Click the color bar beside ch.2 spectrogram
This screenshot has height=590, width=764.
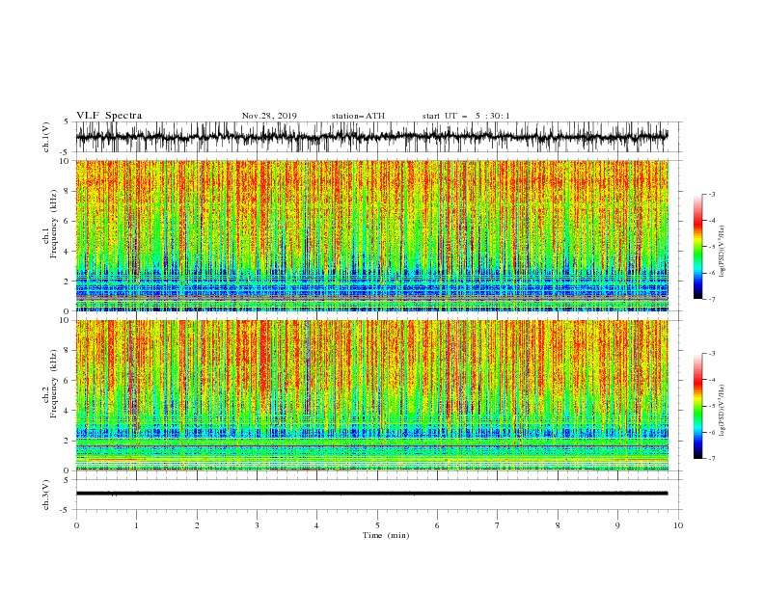click(697, 406)
